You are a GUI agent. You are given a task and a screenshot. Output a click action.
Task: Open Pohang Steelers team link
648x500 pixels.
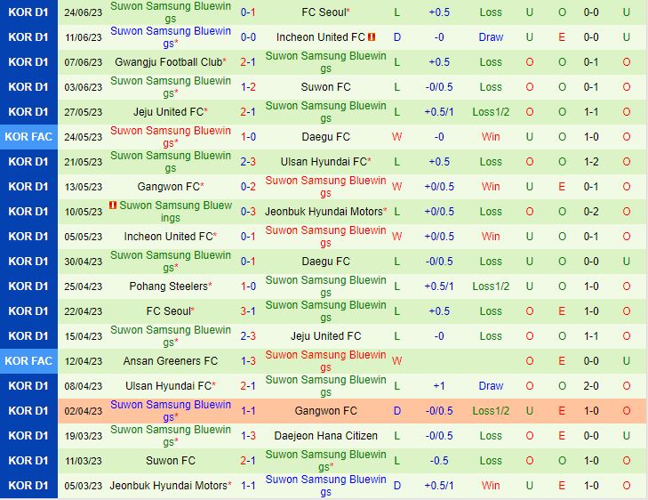tap(168, 286)
